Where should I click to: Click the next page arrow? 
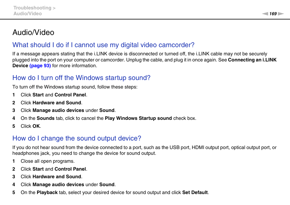pos(280,14)
